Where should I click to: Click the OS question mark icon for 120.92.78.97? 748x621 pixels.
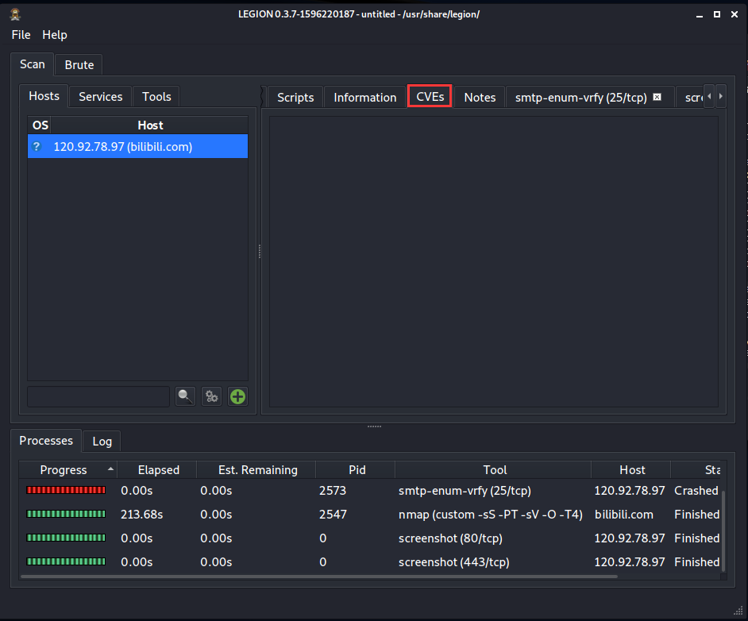tap(37, 146)
